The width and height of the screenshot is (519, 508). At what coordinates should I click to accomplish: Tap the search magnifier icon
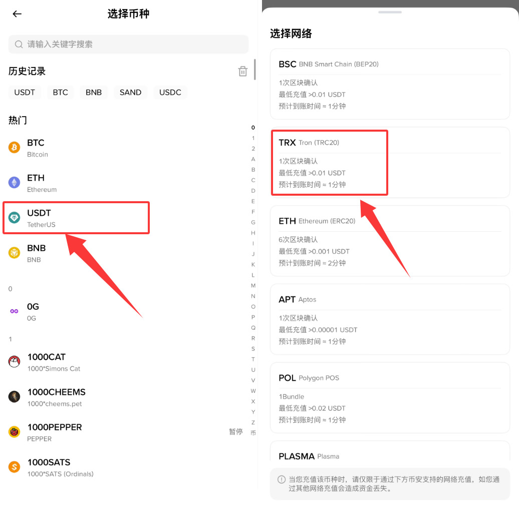click(19, 44)
